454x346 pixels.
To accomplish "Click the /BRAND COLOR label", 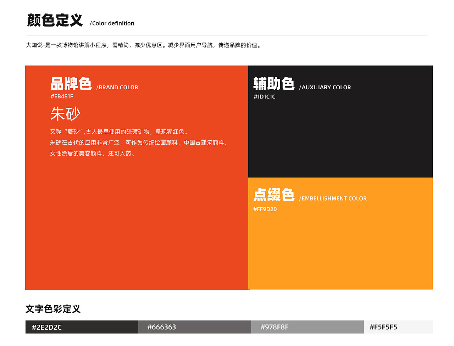I will (x=117, y=88).
